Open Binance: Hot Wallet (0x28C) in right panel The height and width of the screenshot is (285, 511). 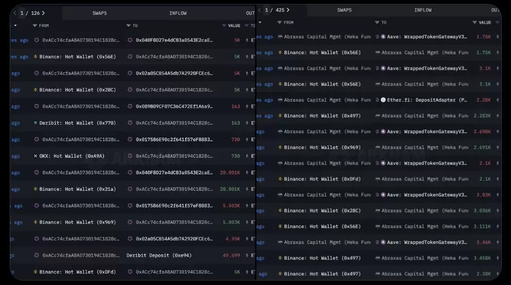pos(323,211)
